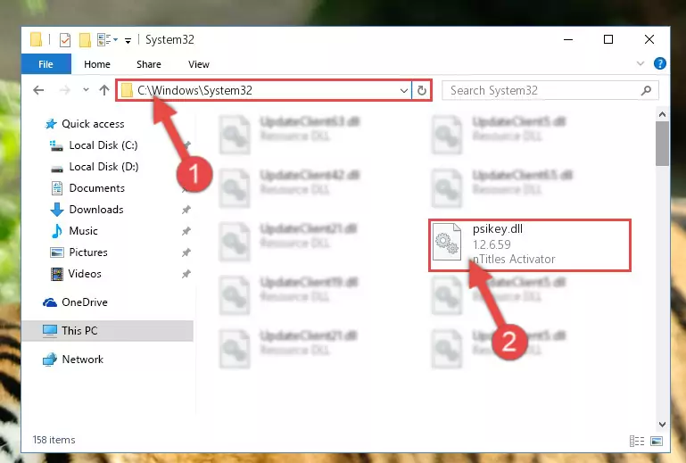Click the vertical scrollbar thumb
The height and width of the screenshot is (463, 686).
[x=662, y=144]
